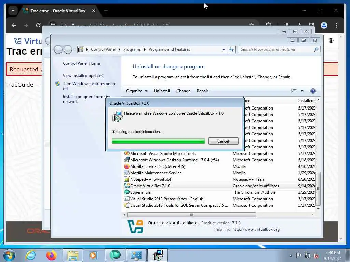Launch Internet Explorer from the taskbar
Viewport: 350px width, 262px height.
coord(30,255)
